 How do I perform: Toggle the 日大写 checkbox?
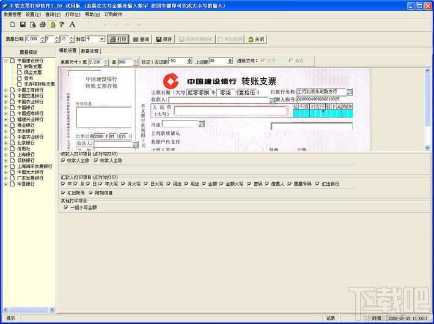coord(146,184)
